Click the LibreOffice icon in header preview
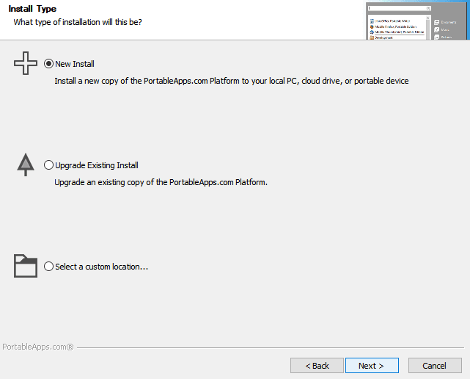Image resolution: width=470 pixels, height=379 pixels. click(372, 21)
